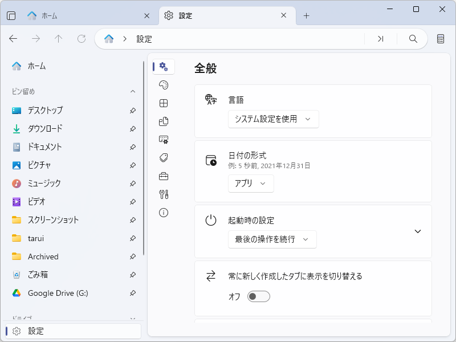Open the omnibar path edit button
Image resolution: width=456 pixels, height=342 pixels.
point(380,39)
